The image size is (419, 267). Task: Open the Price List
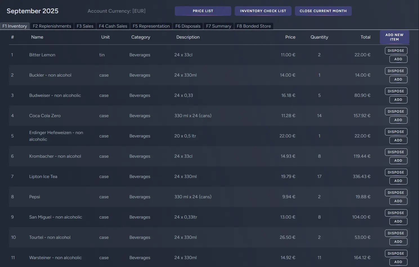(203, 11)
